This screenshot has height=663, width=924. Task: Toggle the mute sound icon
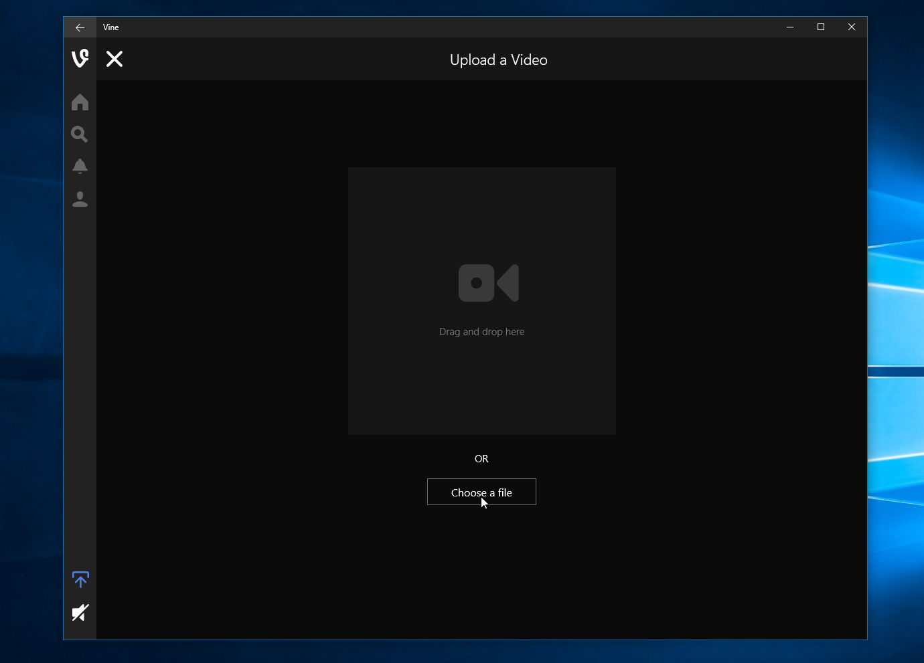pos(80,612)
